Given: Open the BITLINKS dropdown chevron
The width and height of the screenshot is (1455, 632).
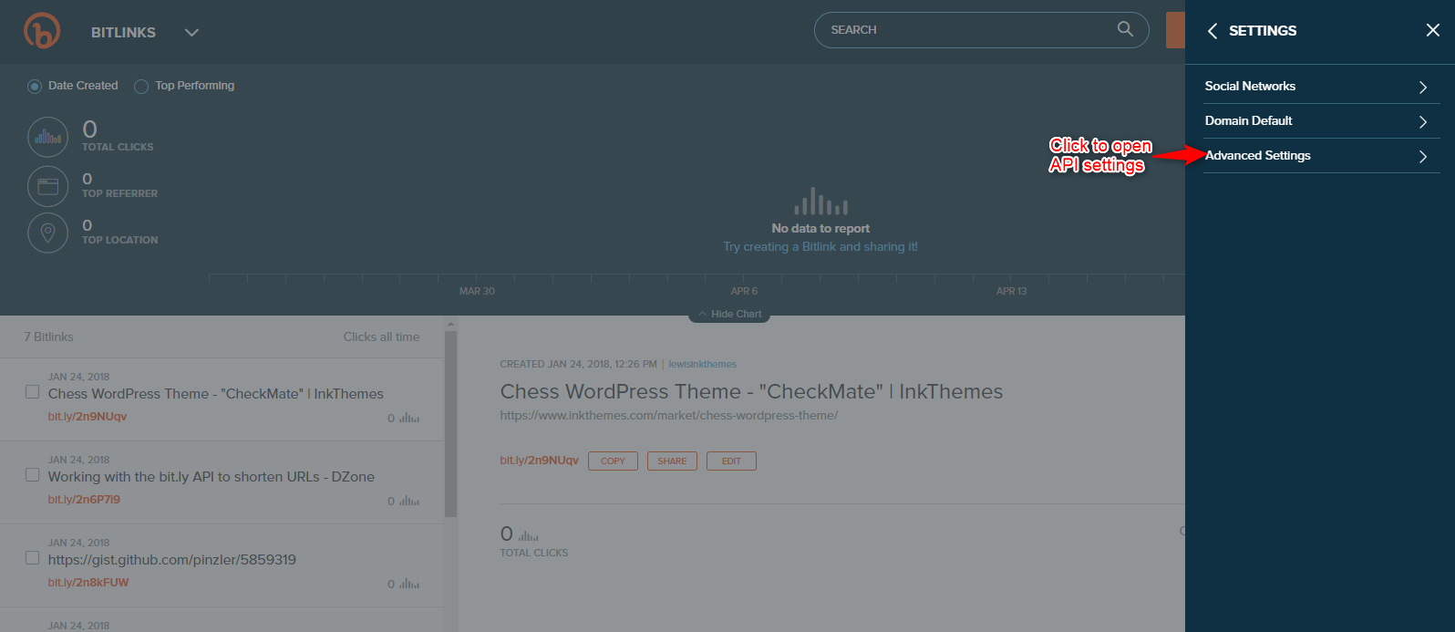Looking at the screenshot, I should [191, 33].
